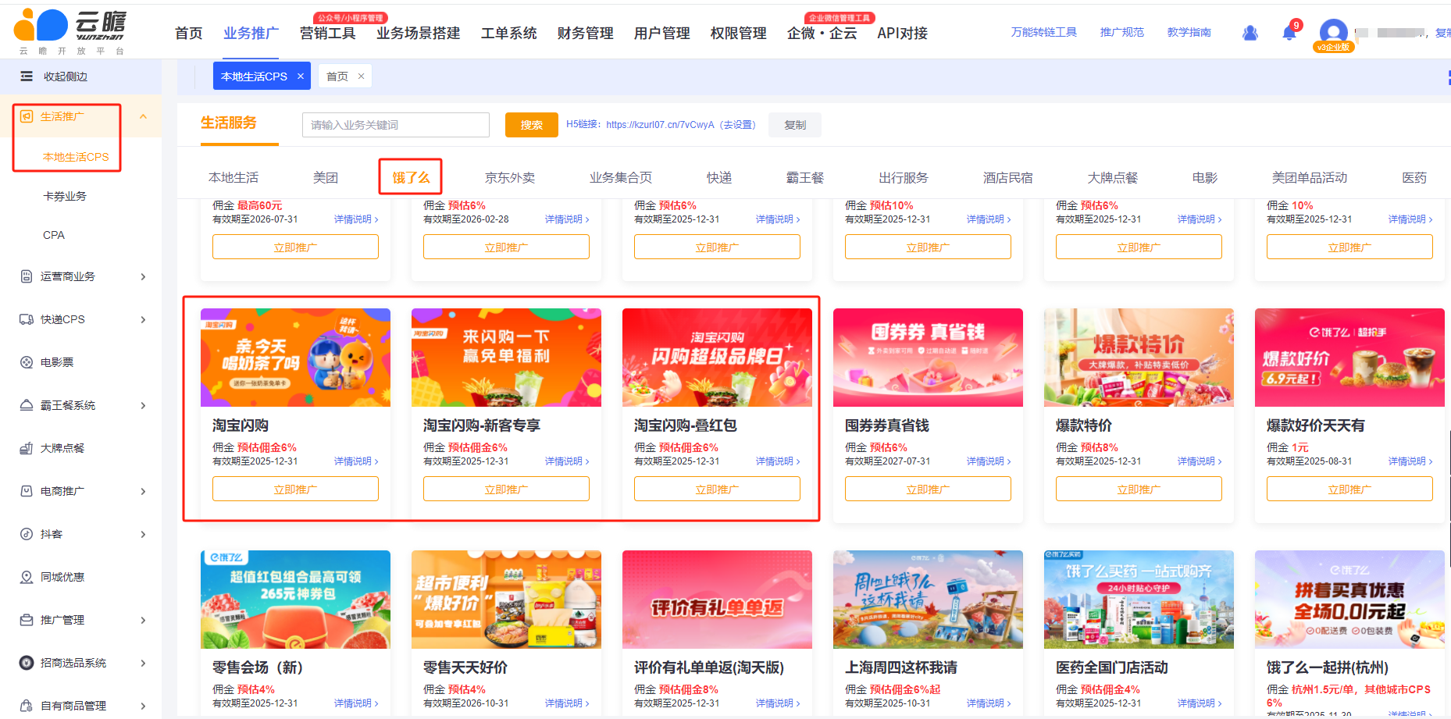The width and height of the screenshot is (1451, 719).
Task: Click the 同城优惠 location icon
Action: click(27, 577)
